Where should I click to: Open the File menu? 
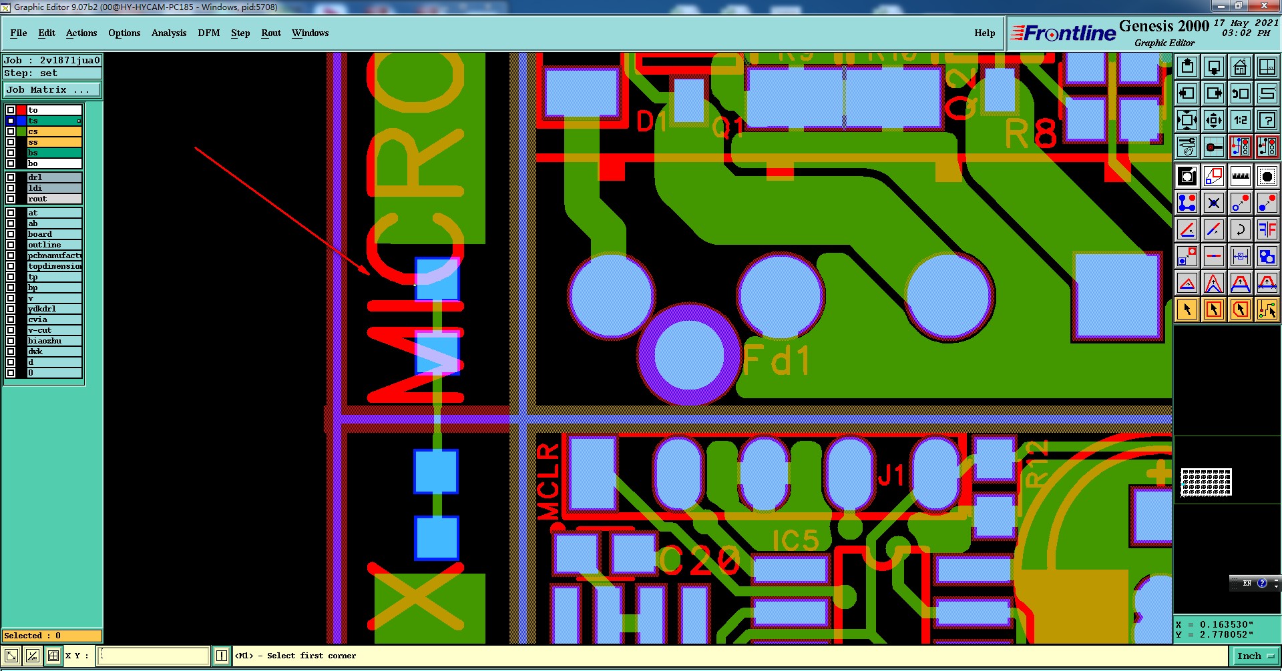(19, 33)
